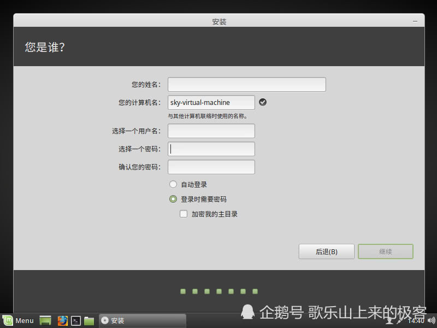Open the Linux Mint Menu button
437x328 pixels.
pyautogui.click(x=19, y=320)
